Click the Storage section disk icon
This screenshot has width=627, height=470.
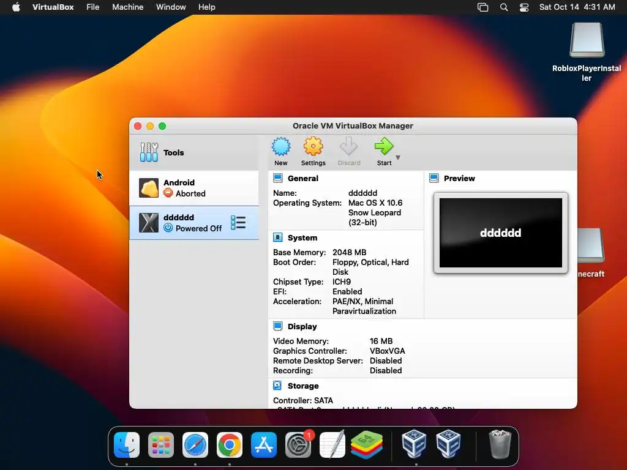coord(277,386)
